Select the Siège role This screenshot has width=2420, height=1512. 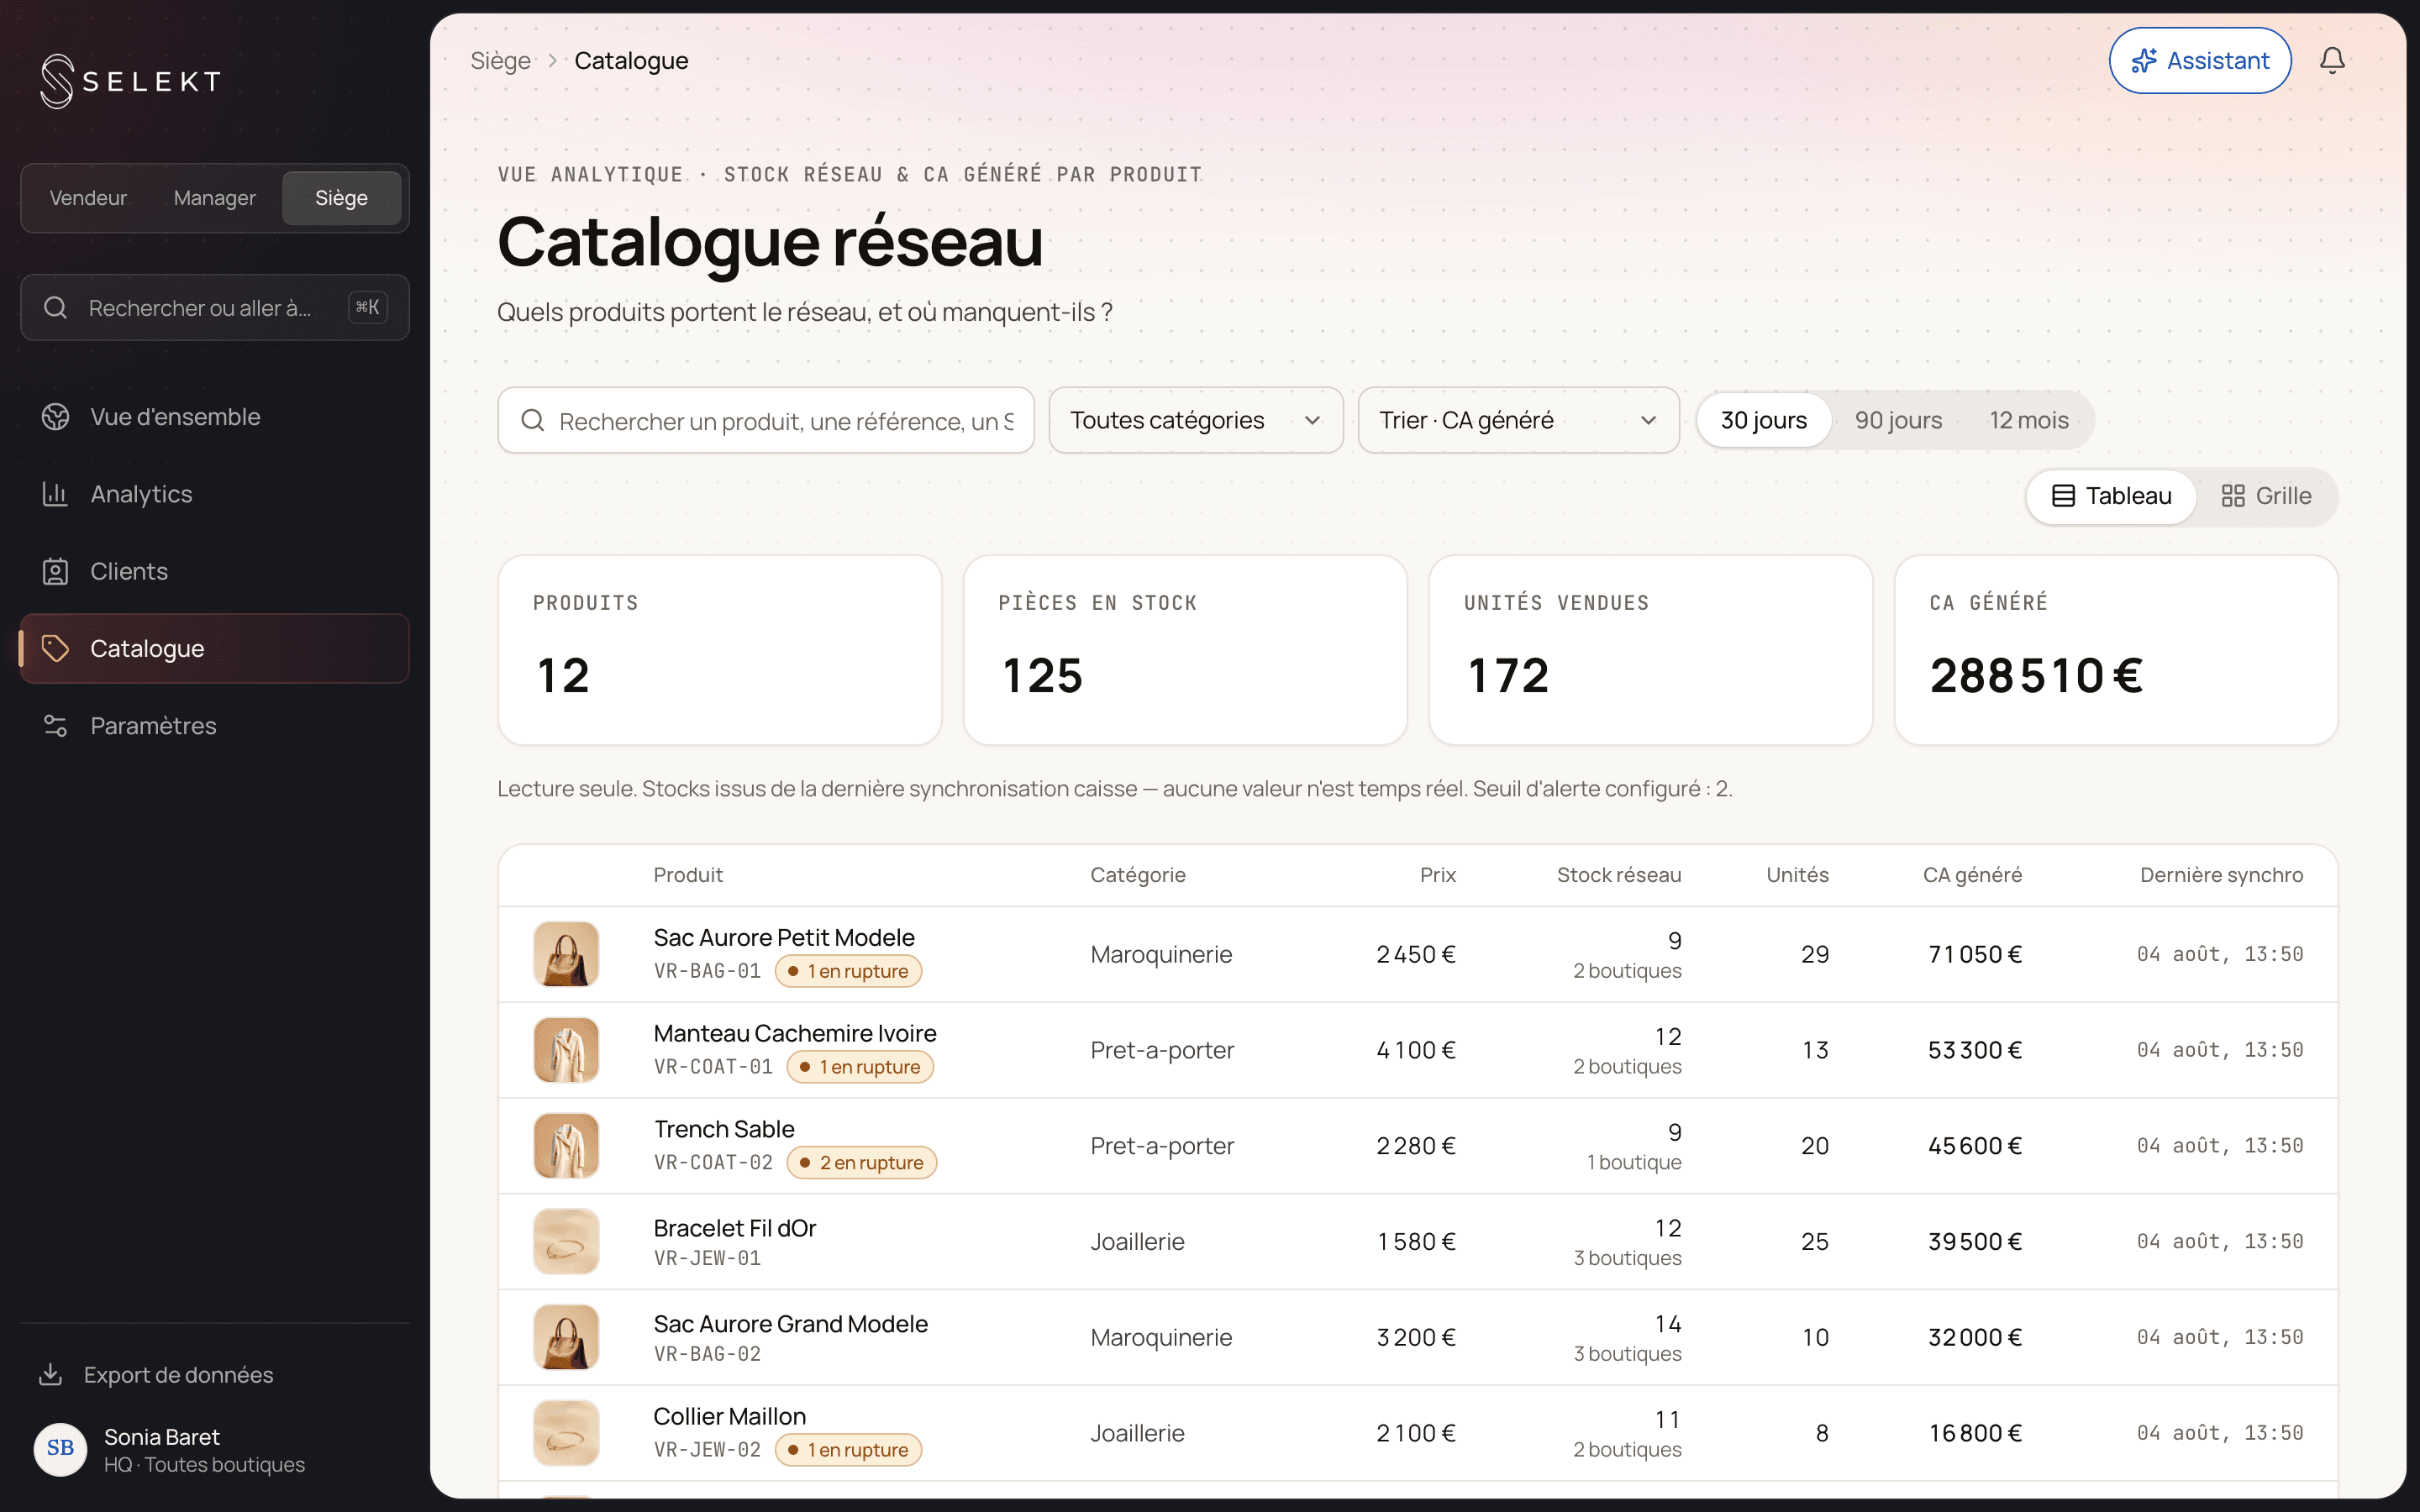click(x=341, y=198)
